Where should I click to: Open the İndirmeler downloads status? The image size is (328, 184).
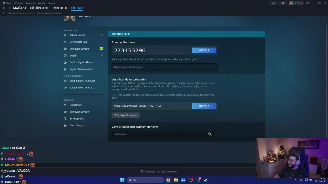tap(159, 172)
